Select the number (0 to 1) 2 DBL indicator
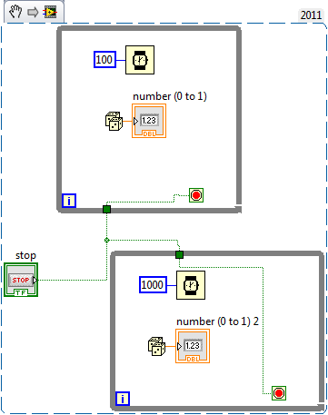This screenshot has height=415, width=328. pyautogui.click(x=193, y=346)
